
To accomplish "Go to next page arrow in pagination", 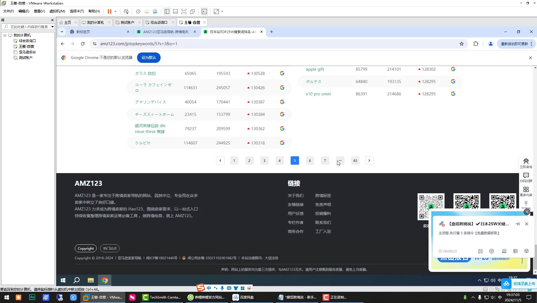I will click(369, 160).
